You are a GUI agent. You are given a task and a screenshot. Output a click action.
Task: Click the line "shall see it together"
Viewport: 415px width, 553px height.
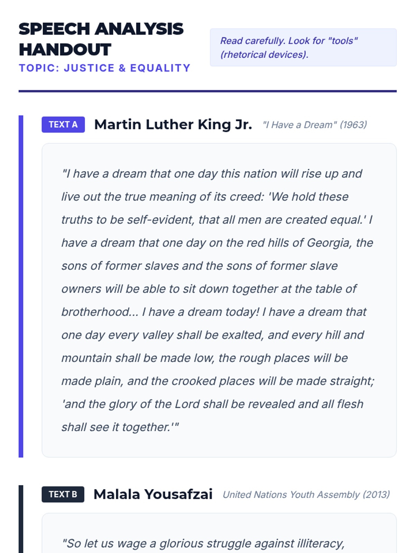tap(120, 427)
